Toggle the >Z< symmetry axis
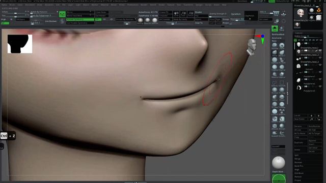Screen dimensions: 326x183 click(x=112, y=19)
